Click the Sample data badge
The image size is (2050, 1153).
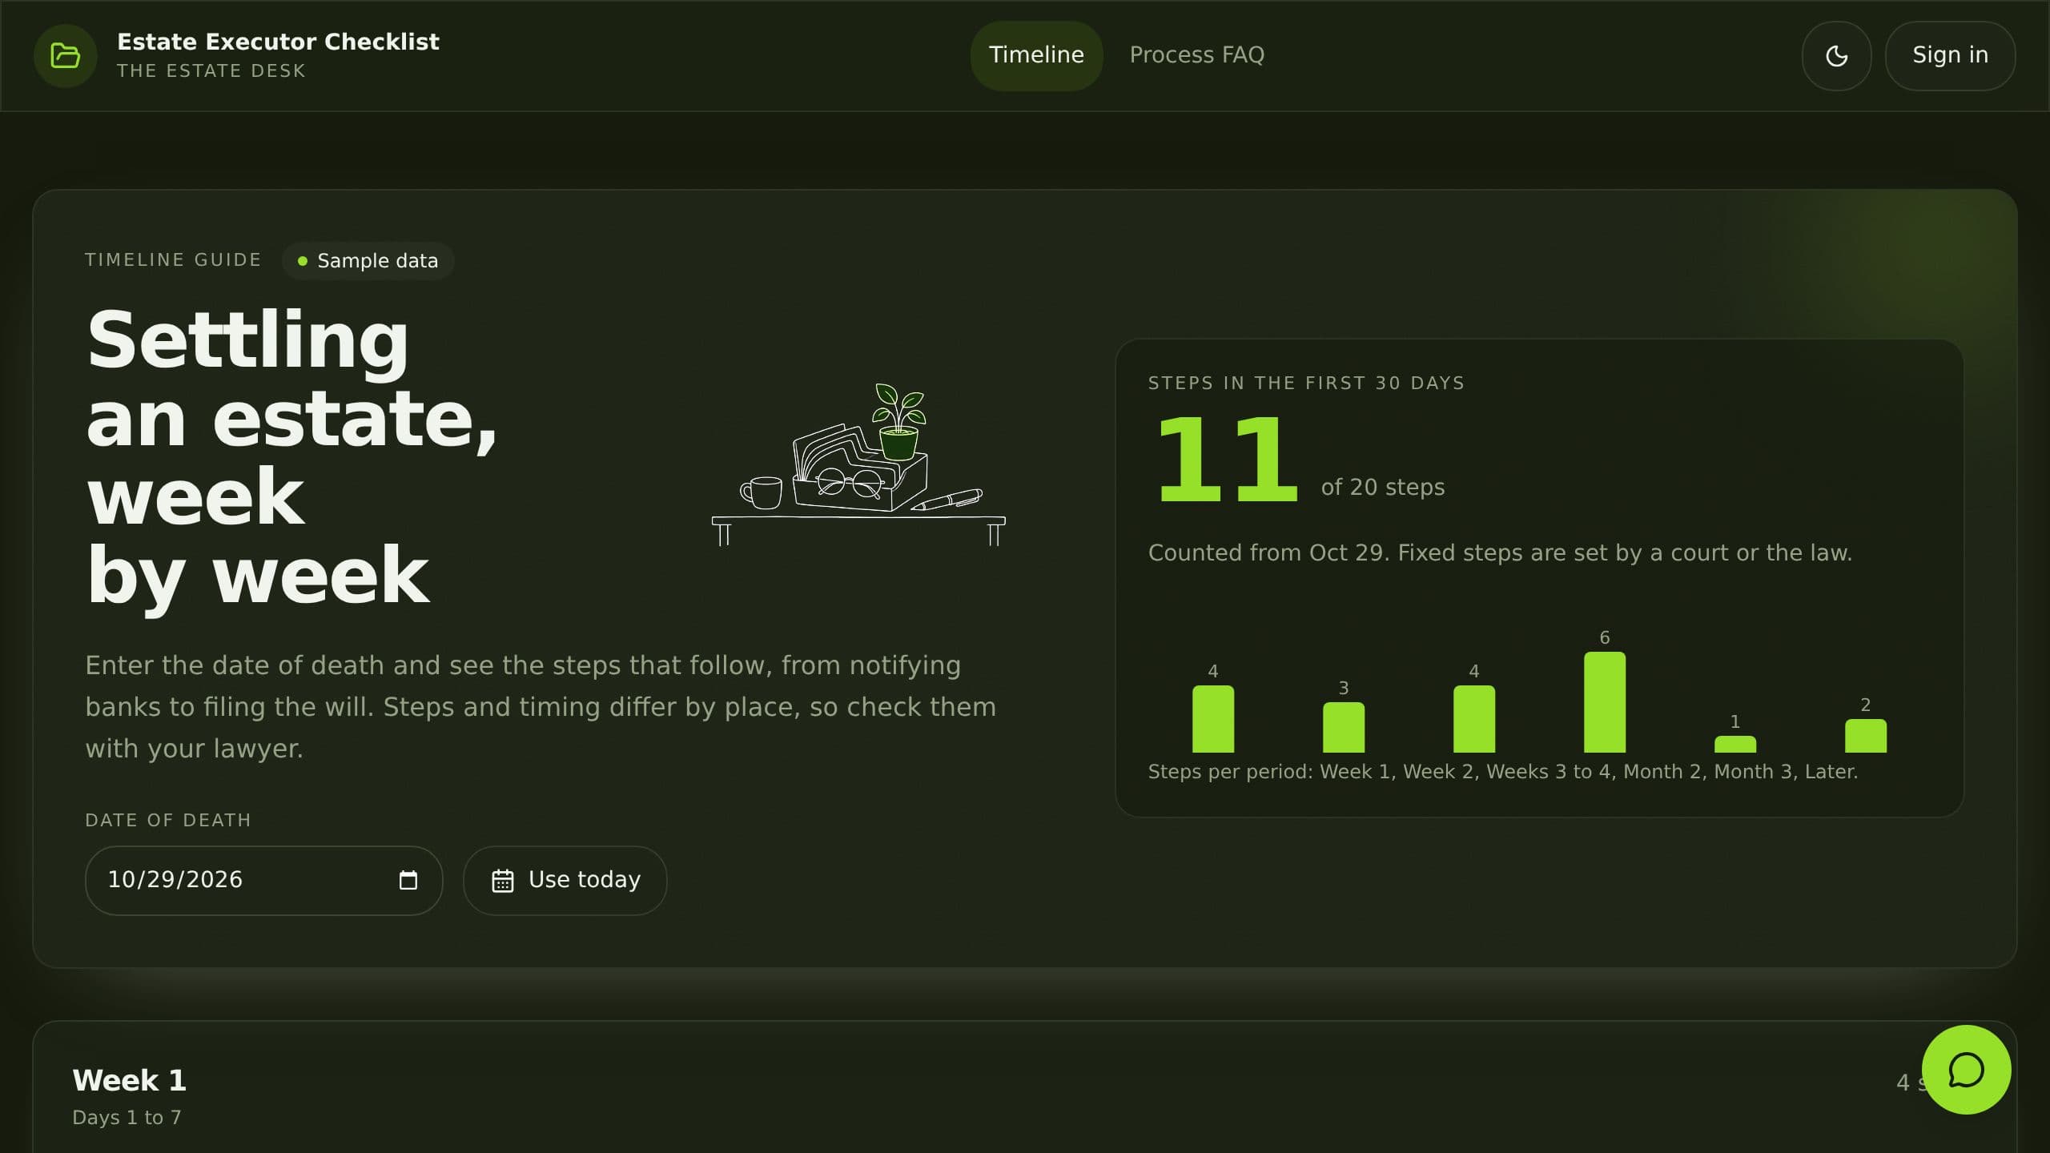tap(368, 261)
